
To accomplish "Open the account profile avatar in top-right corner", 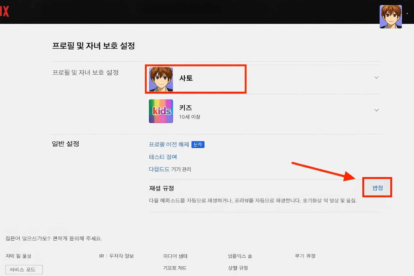I will point(391,16).
